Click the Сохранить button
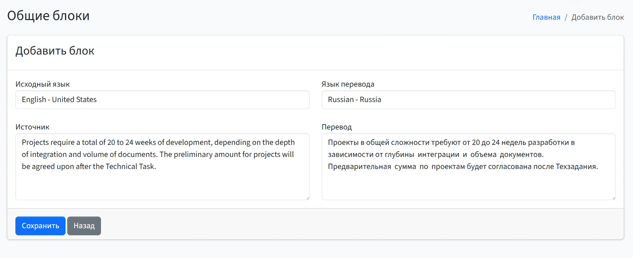Viewport: 633px width, 258px height. [x=40, y=226]
